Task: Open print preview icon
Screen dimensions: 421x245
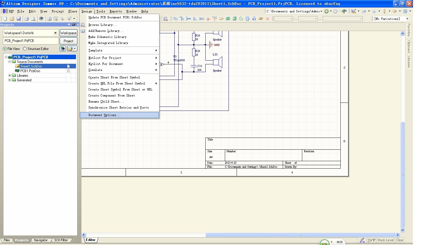Action: pos(33,19)
